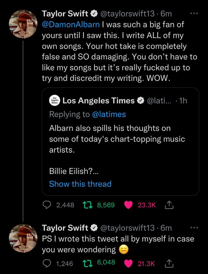Share the first tweet via share icon
Image resolution: width=208 pixels, height=274 pixels.
(169, 205)
